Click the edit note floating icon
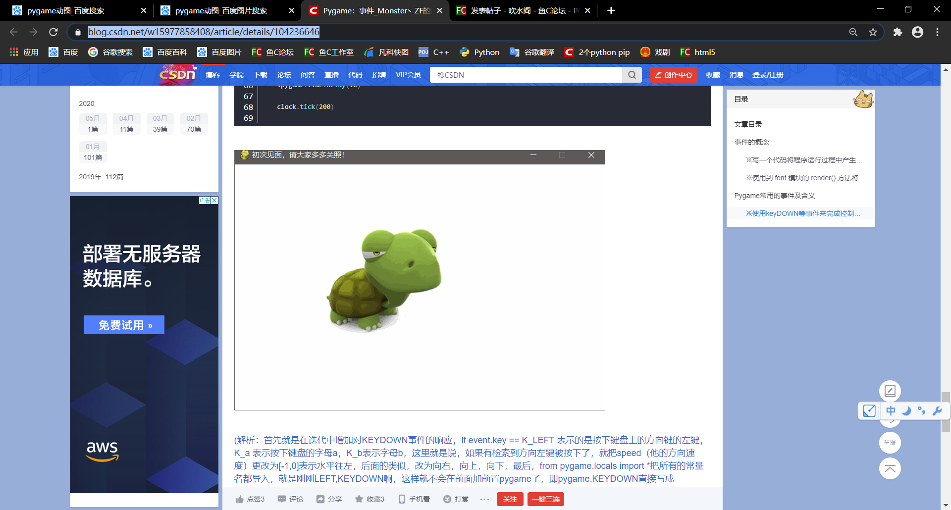The height and width of the screenshot is (510, 951). point(890,391)
